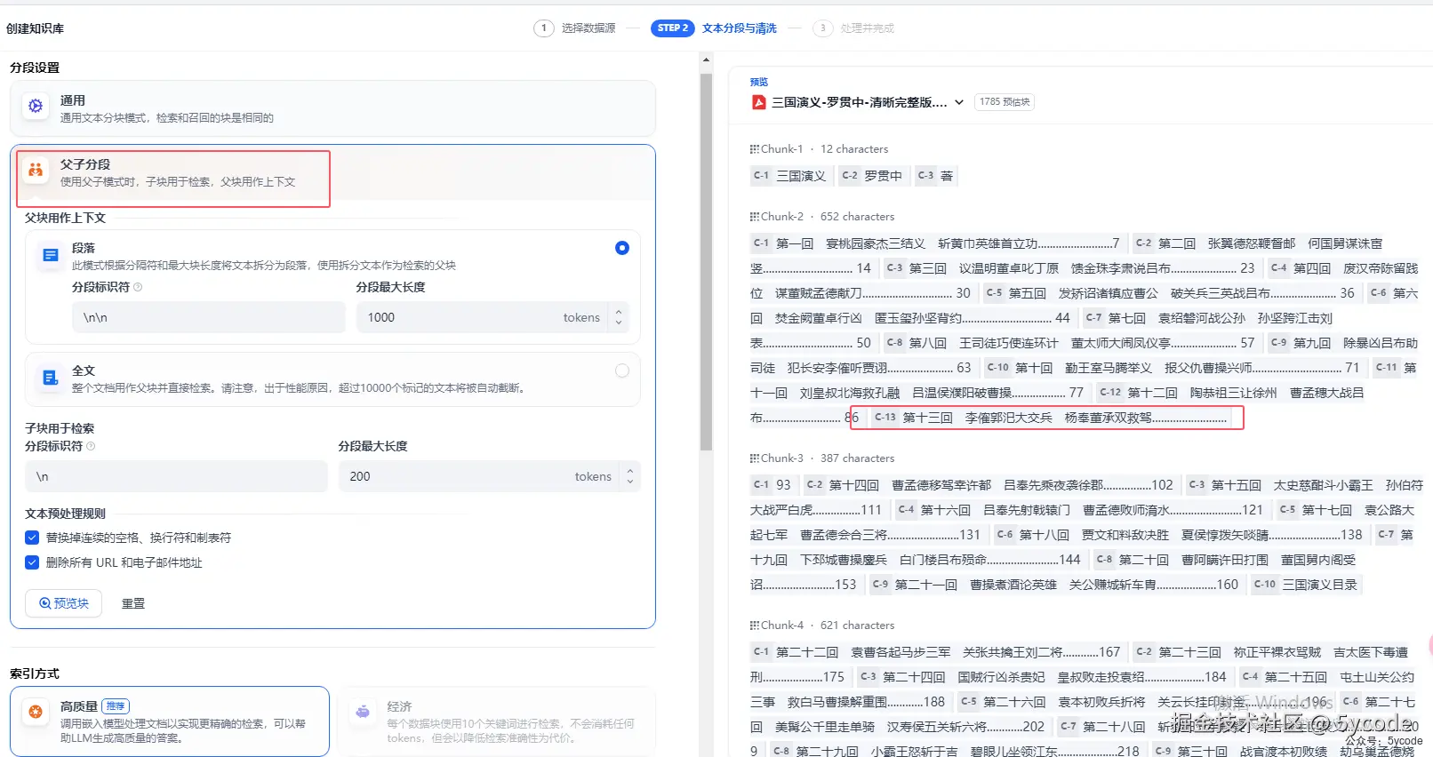Select the 父子分段 chunking mode card
This screenshot has height=757, width=1433.
[332, 173]
